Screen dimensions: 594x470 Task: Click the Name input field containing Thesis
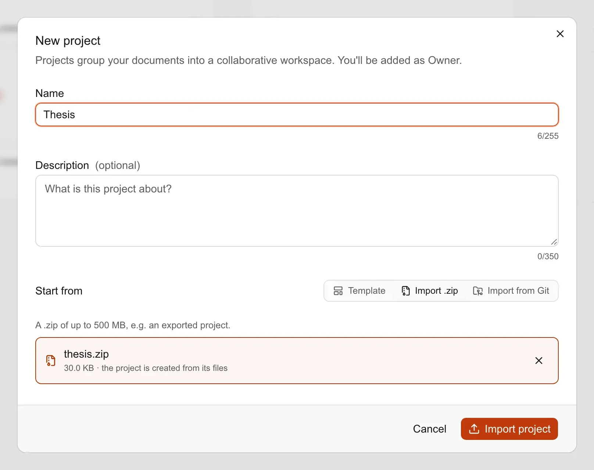pyautogui.click(x=297, y=115)
